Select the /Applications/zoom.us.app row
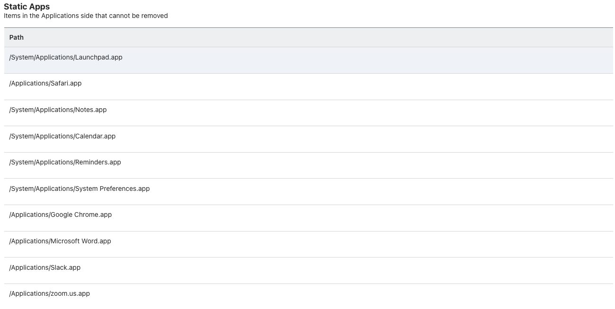 [308, 296]
